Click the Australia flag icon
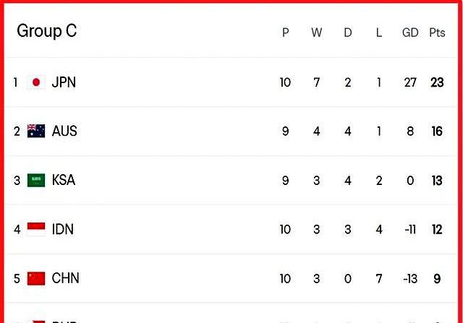463x323 pixels. 36,131
